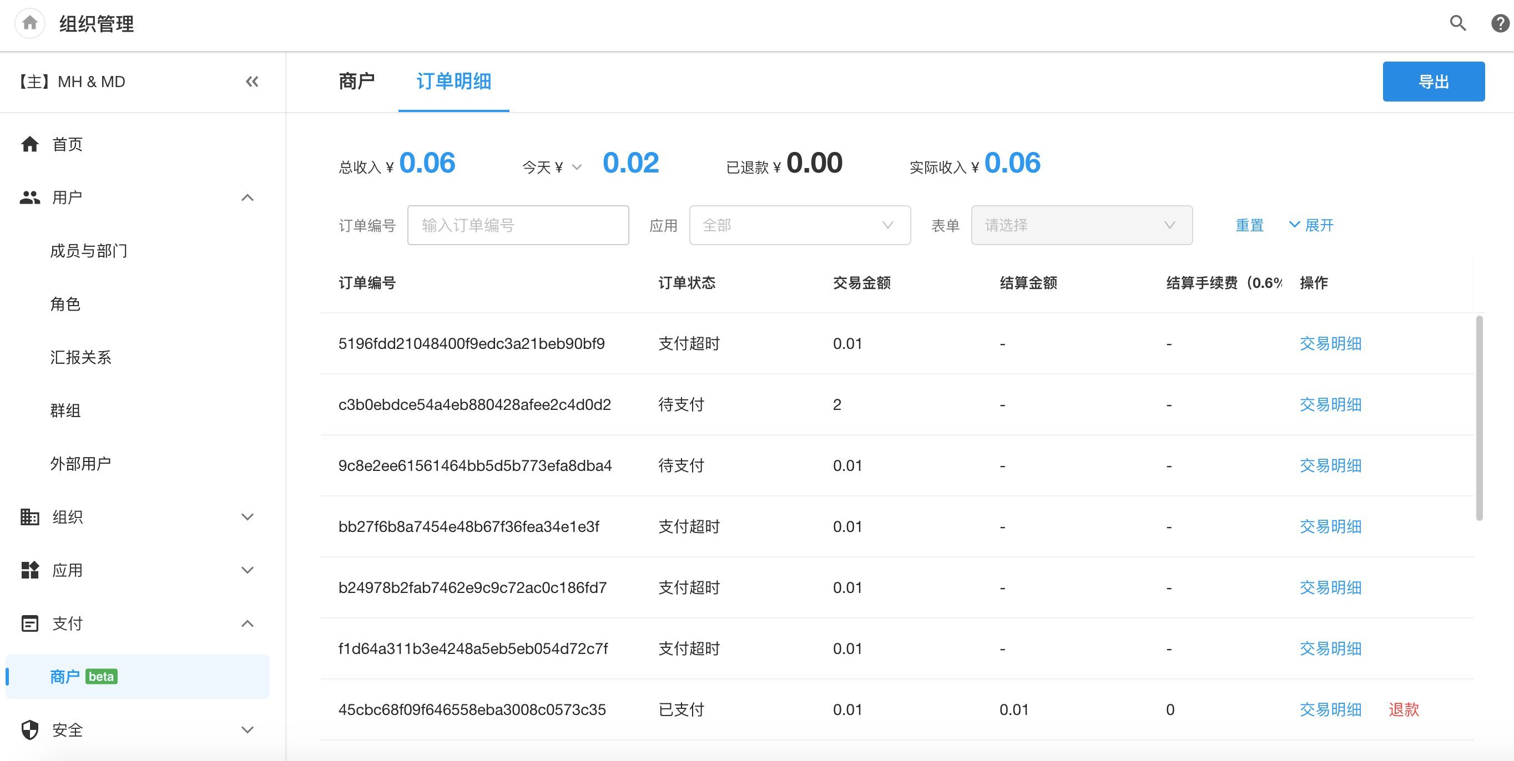Viewport: 1514px width, 761px height.
Task: Open 交易明细 for order f1d64a31
Action: coord(1331,649)
